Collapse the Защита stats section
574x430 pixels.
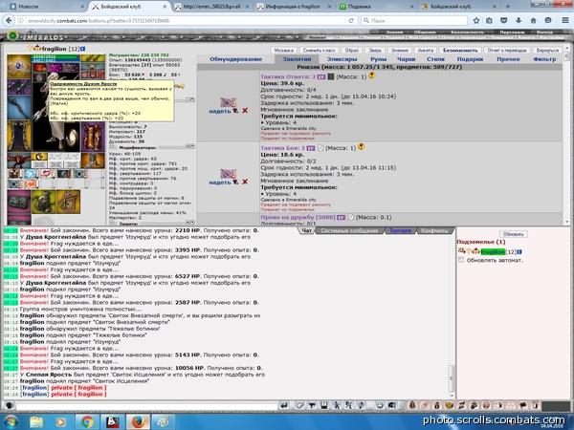[x=112, y=223]
